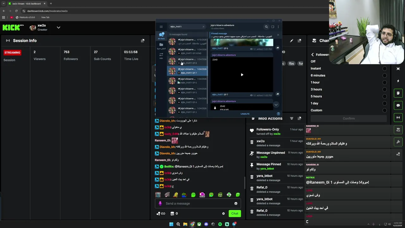Insert the pink blob emote
The width and height of the screenshot is (405, 228).
click(202, 195)
